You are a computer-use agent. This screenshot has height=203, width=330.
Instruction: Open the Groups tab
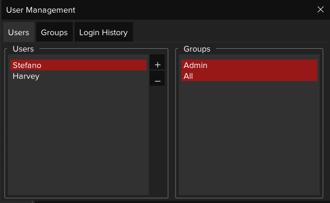click(x=54, y=32)
